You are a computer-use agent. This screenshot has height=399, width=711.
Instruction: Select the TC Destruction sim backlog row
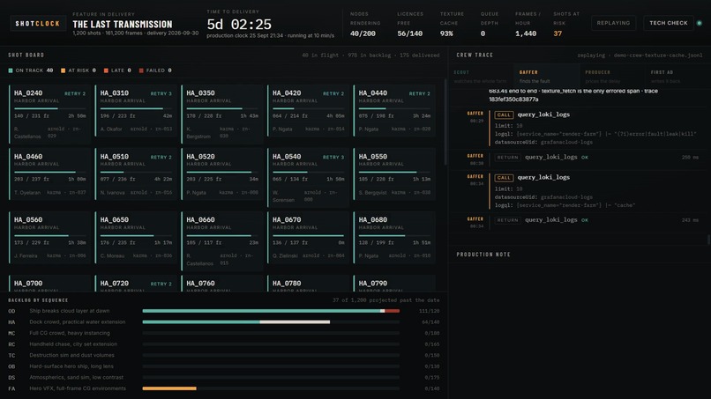coord(223,356)
